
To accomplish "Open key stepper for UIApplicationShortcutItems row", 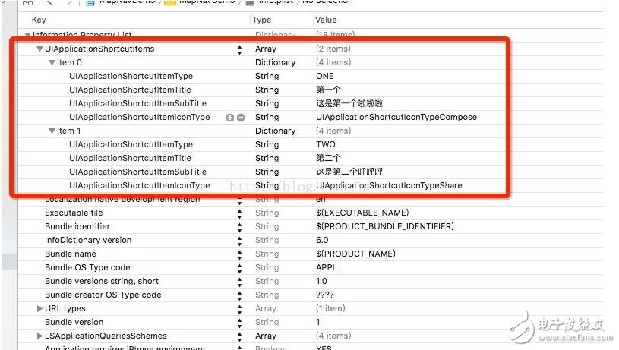I will click(x=240, y=49).
